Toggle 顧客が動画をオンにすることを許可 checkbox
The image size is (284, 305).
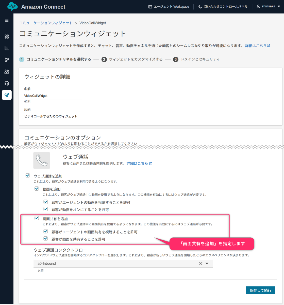click(46, 209)
